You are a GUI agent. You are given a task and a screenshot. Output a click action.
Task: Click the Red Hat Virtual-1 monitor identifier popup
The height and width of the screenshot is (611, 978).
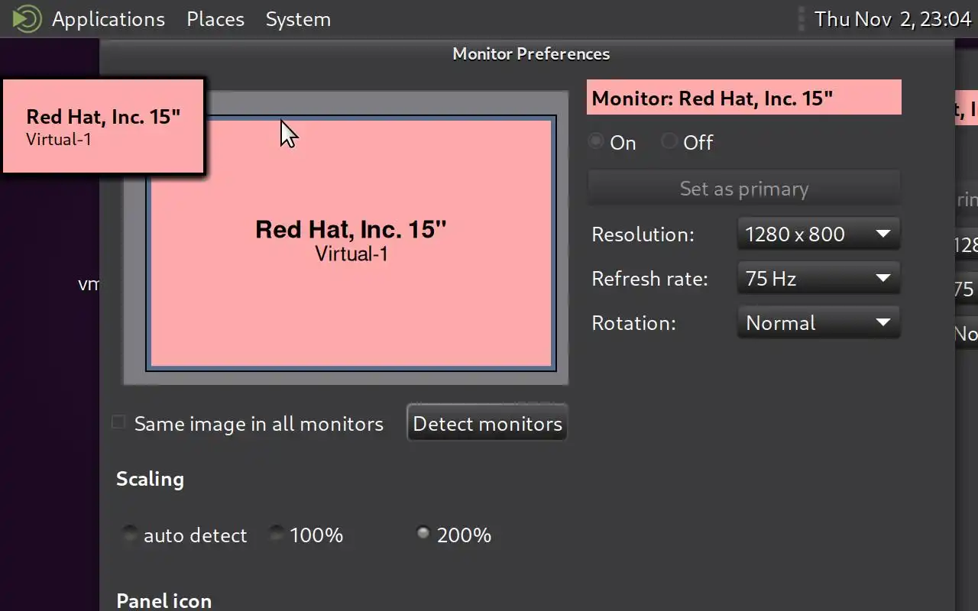[x=103, y=126]
